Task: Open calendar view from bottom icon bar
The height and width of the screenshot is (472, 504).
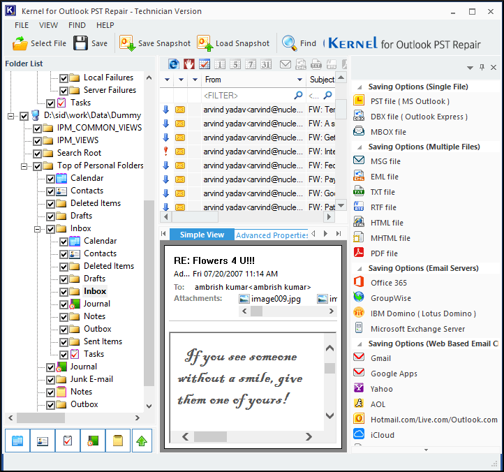Action: coord(17,441)
